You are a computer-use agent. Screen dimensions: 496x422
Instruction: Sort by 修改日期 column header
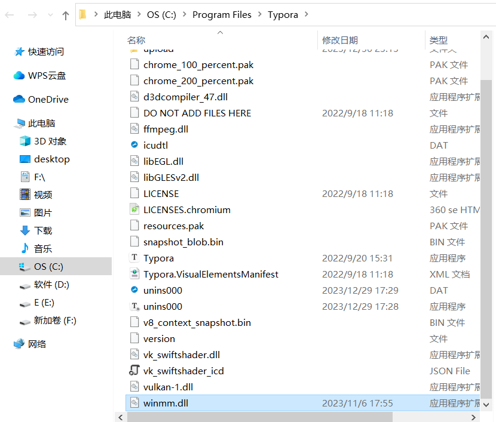pos(340,40)
